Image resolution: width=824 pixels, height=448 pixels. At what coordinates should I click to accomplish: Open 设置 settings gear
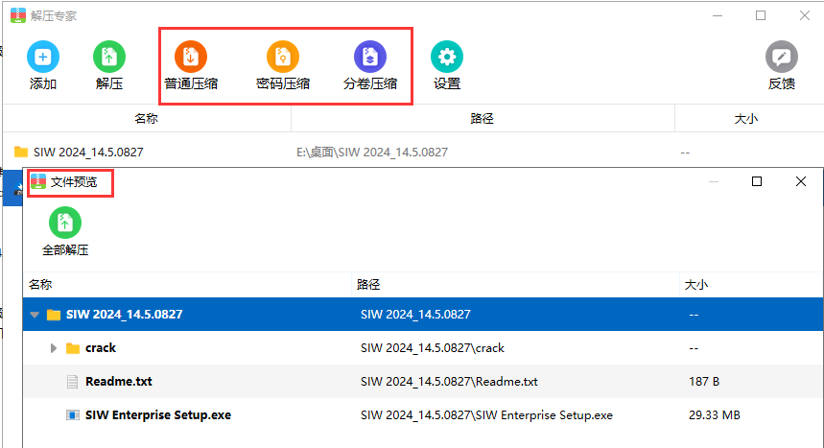(447, 57)
